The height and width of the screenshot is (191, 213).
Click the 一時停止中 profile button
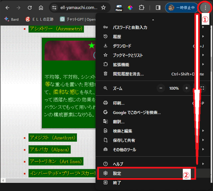tap(182, 8)
